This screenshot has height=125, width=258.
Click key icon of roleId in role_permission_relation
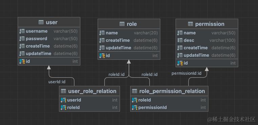[135, 100]
